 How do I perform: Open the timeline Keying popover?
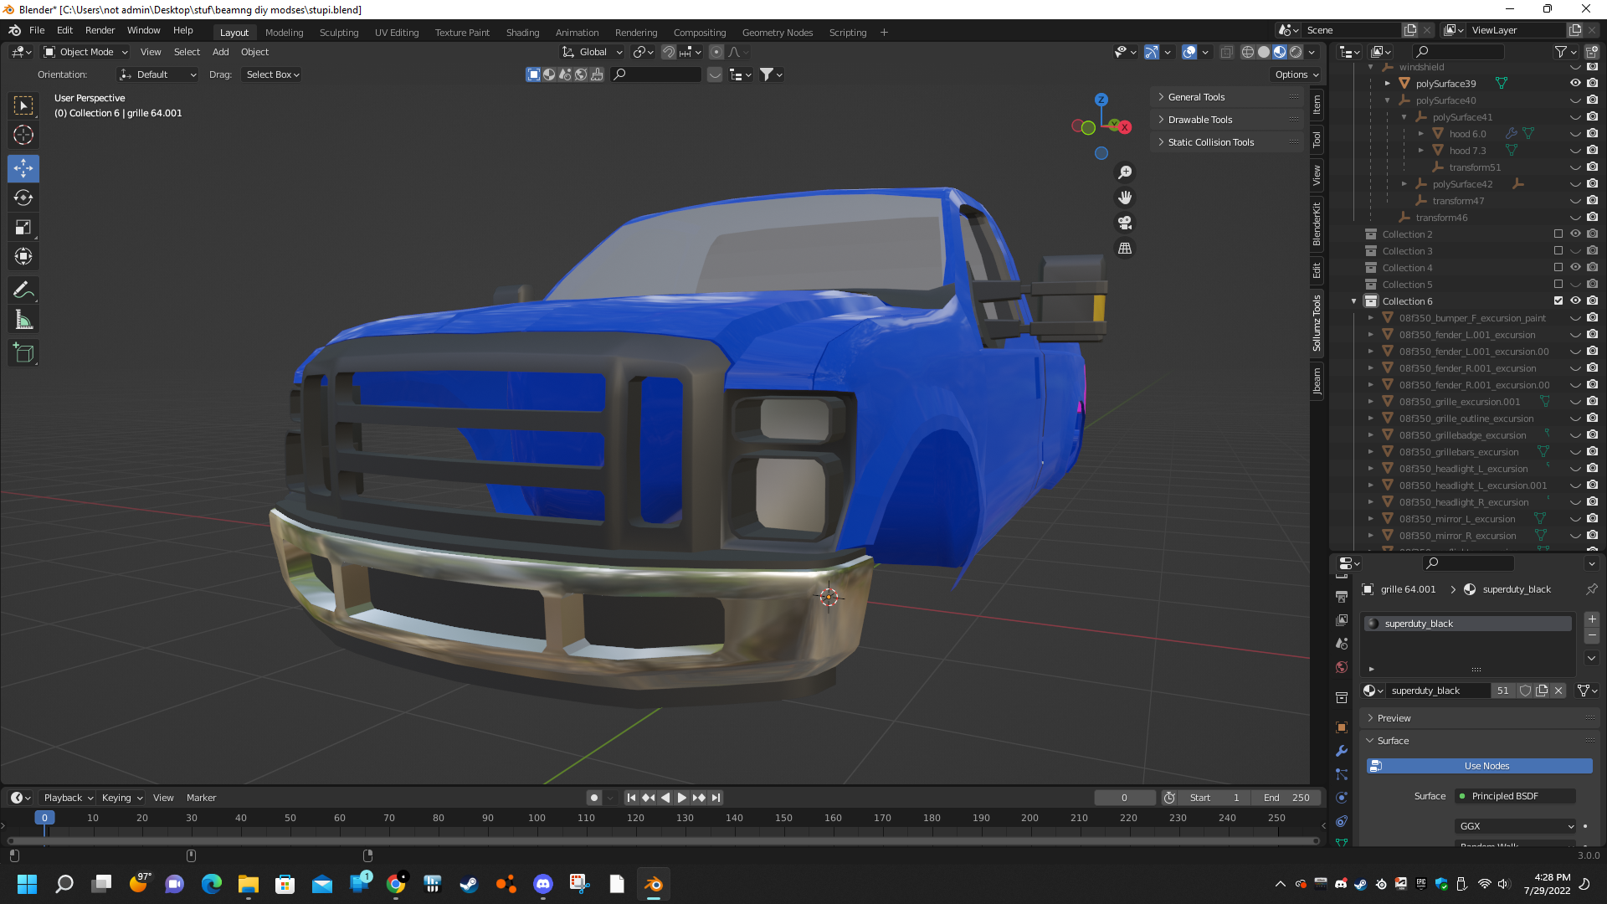[x=121, y=798]
